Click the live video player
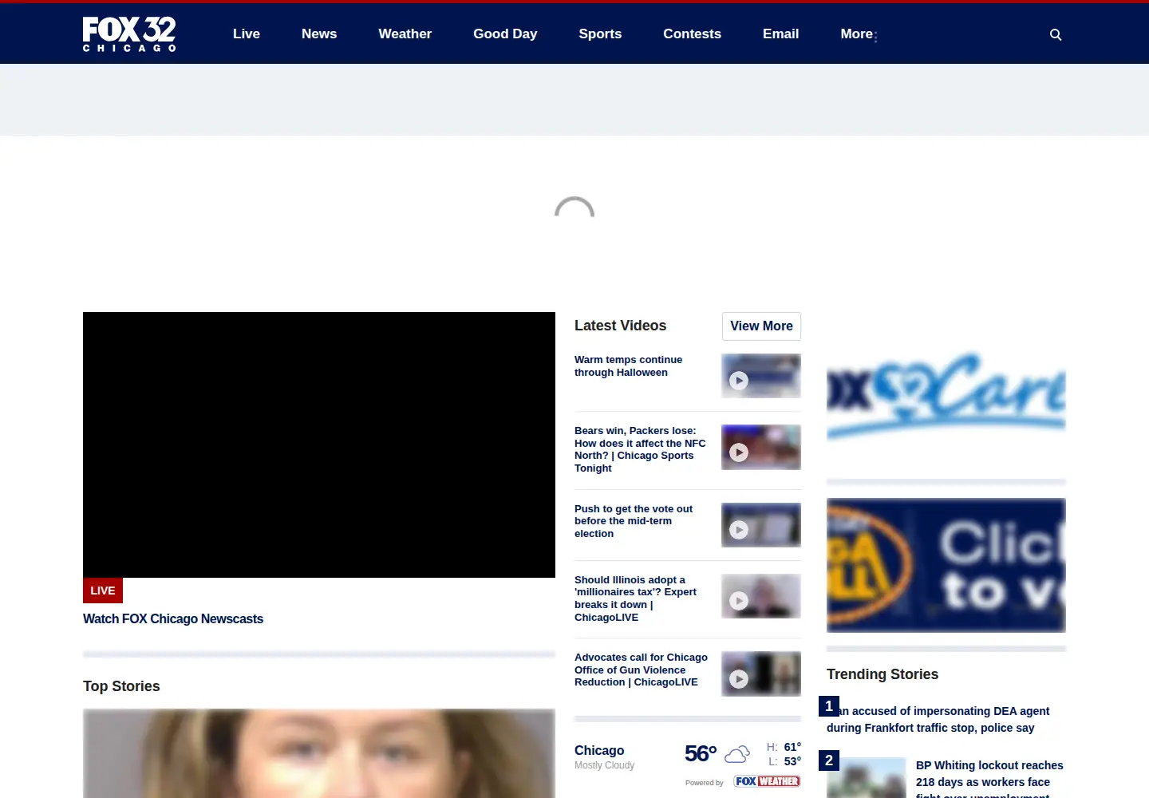 319,444
